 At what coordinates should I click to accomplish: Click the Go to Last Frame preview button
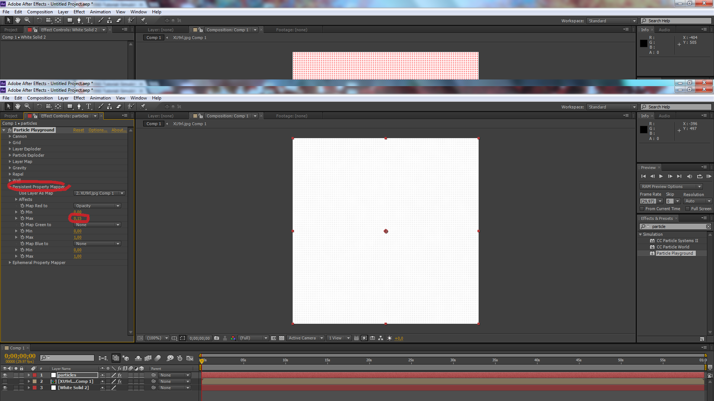[679, 176]
